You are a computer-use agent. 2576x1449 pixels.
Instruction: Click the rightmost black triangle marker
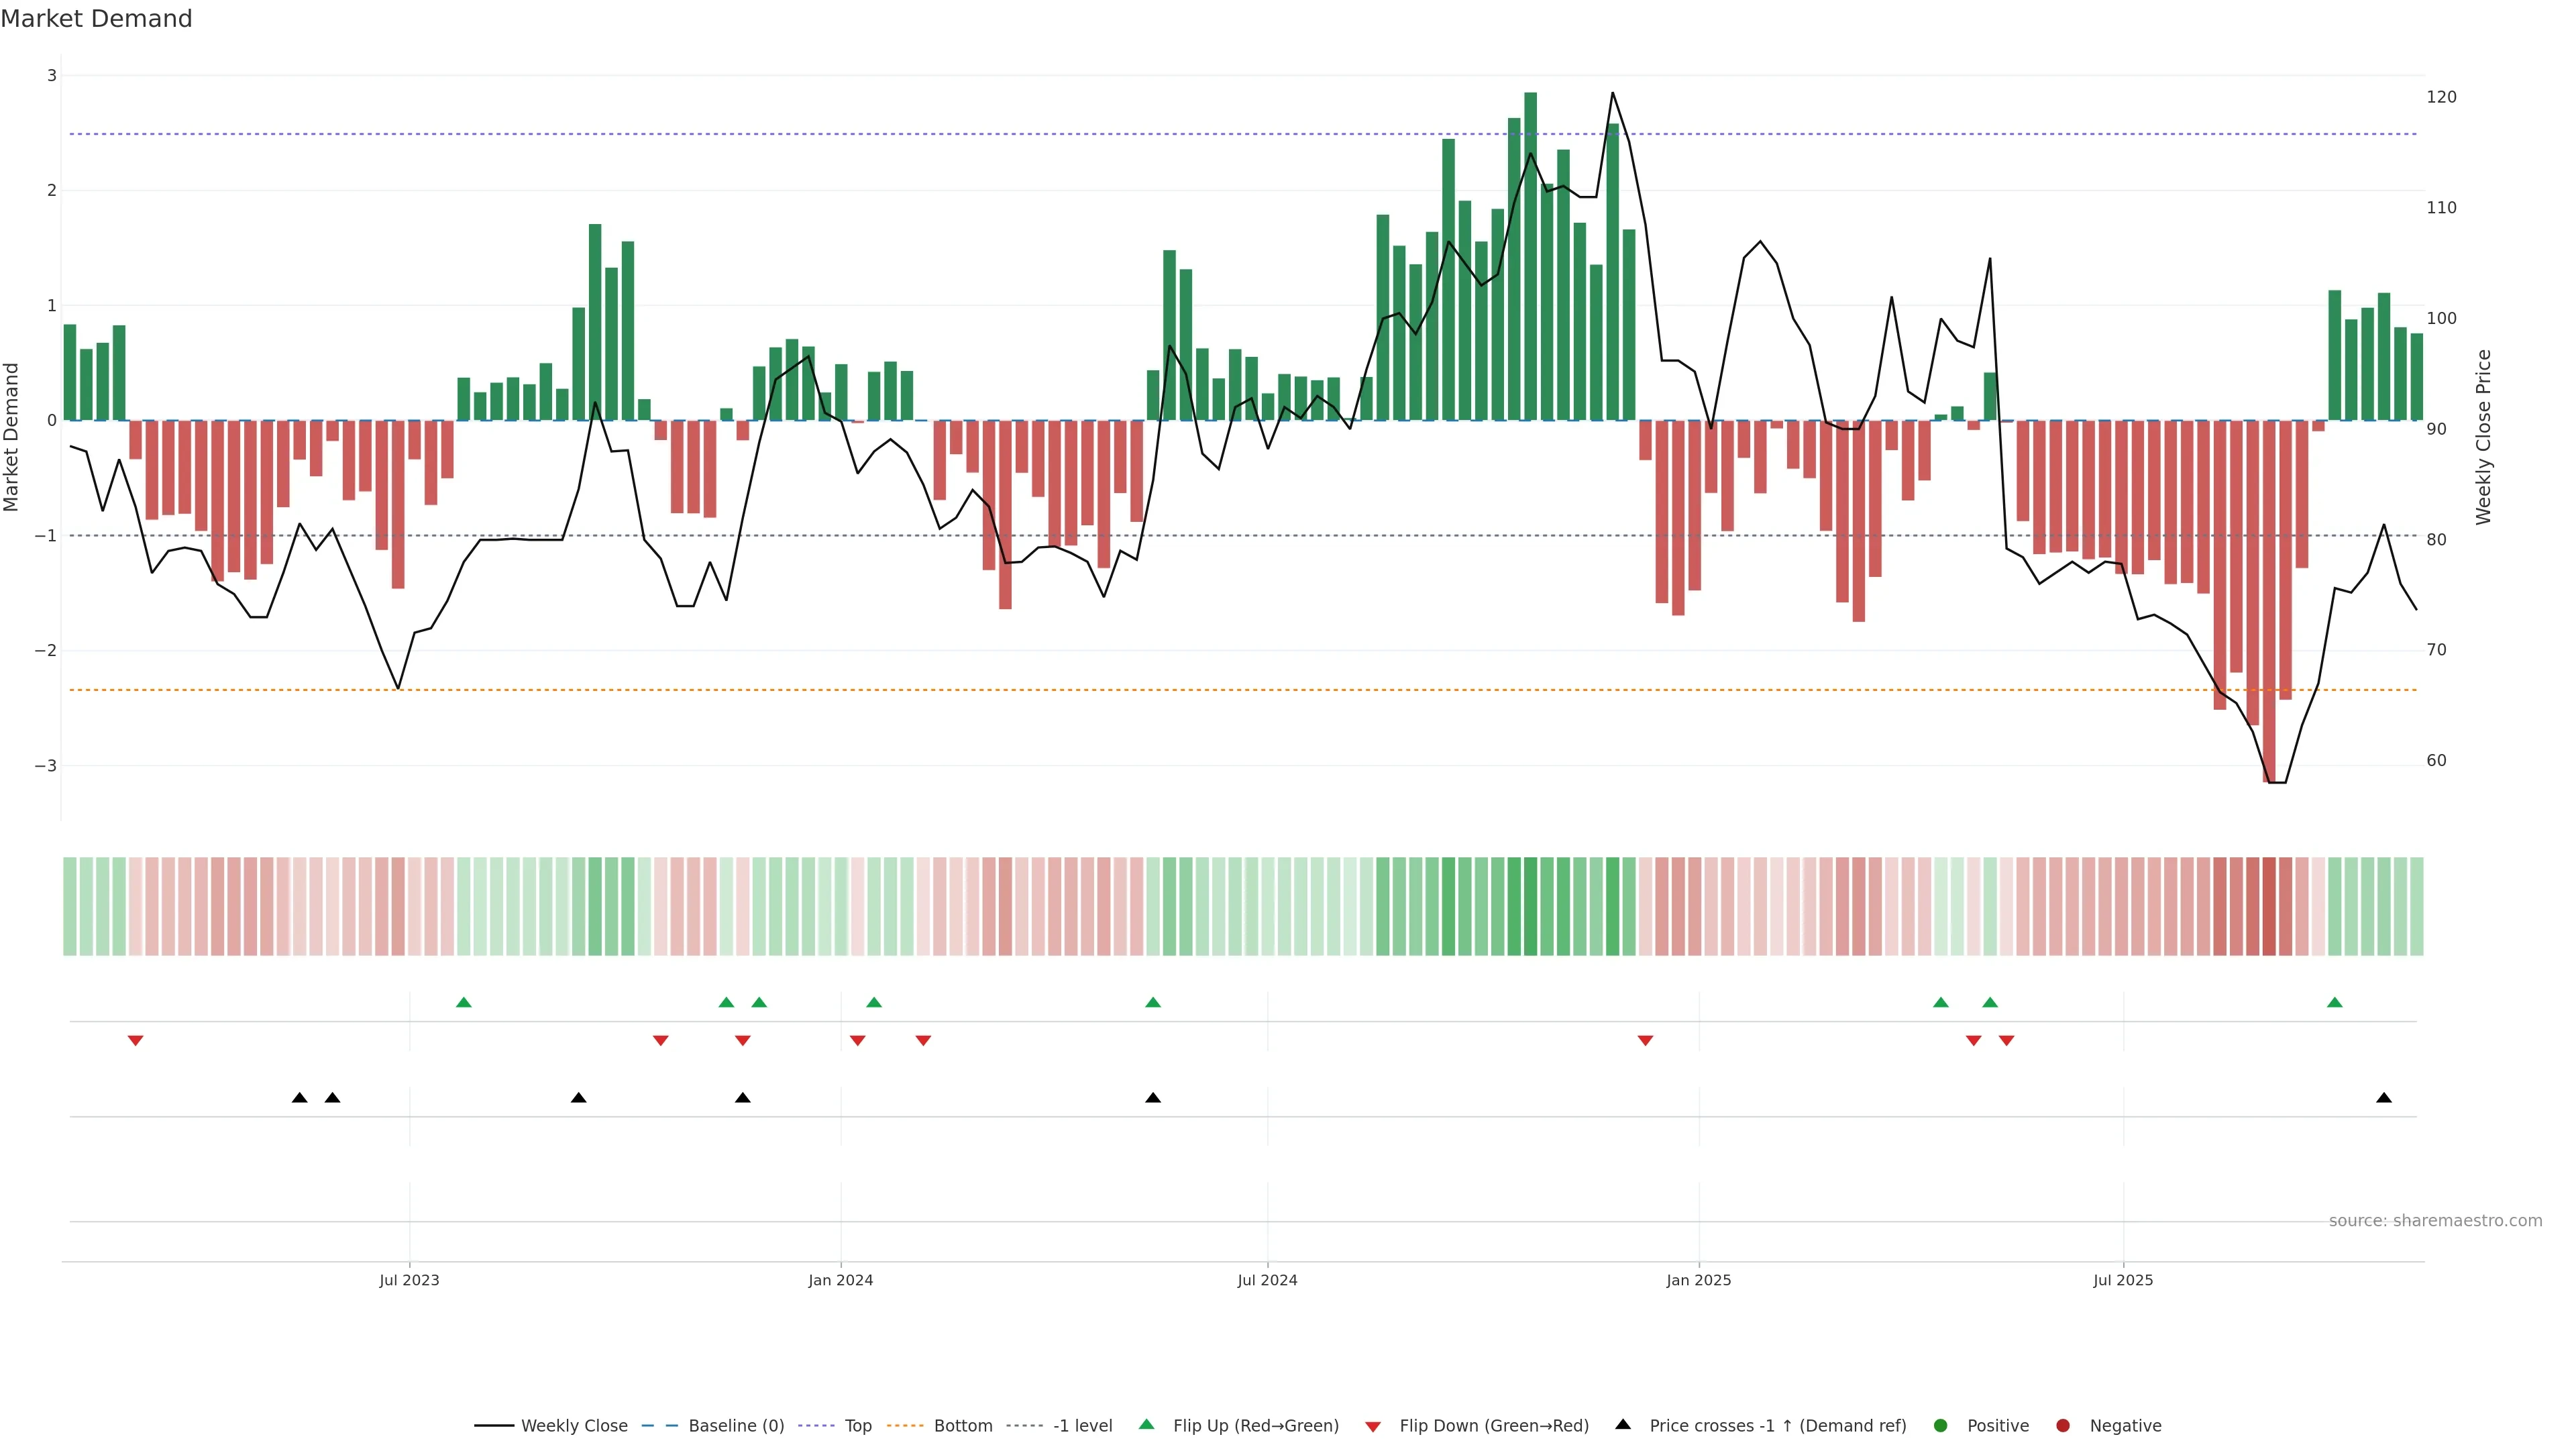pos(2384,1097)
